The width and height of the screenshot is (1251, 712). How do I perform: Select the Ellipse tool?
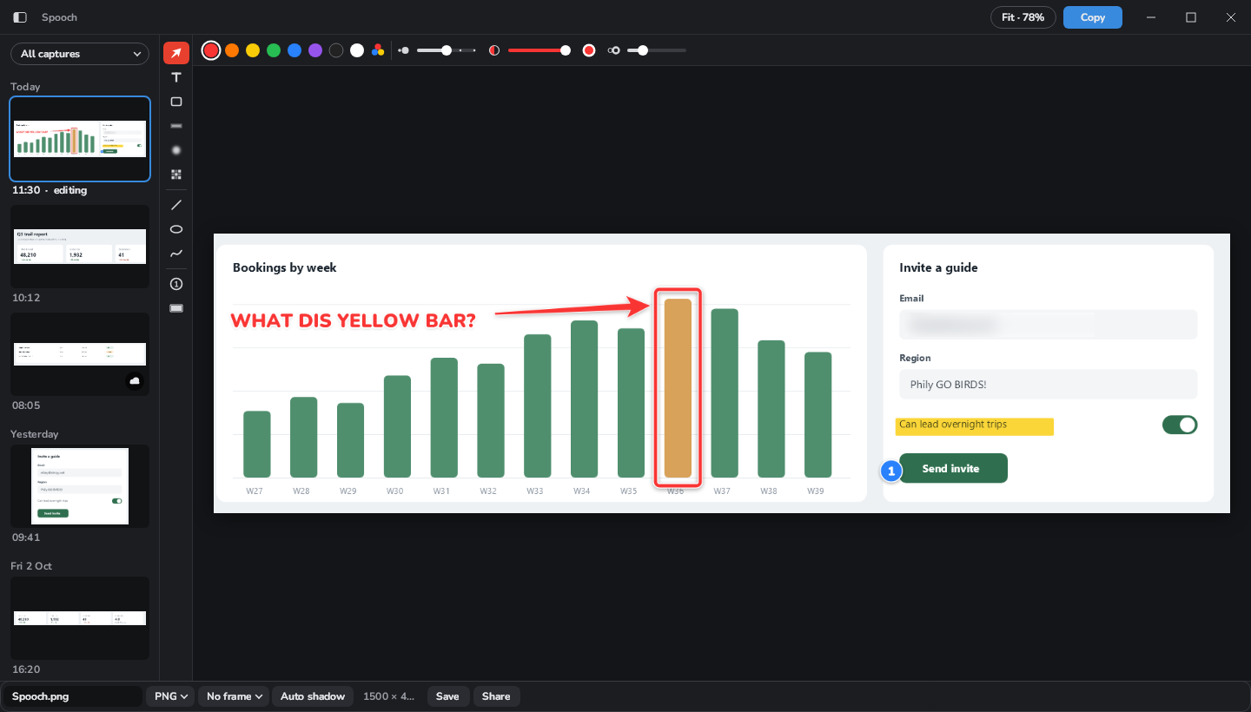(176, 229)
